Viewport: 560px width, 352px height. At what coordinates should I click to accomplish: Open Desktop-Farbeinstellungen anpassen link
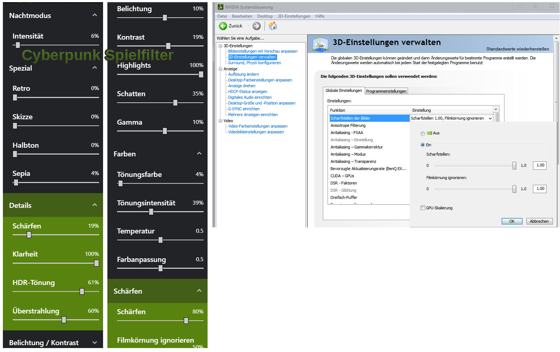point(260,80)
